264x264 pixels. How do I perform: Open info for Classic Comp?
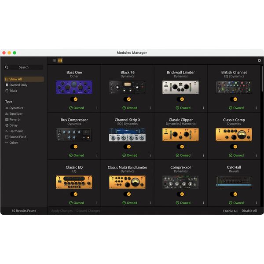tap(257, 155)
